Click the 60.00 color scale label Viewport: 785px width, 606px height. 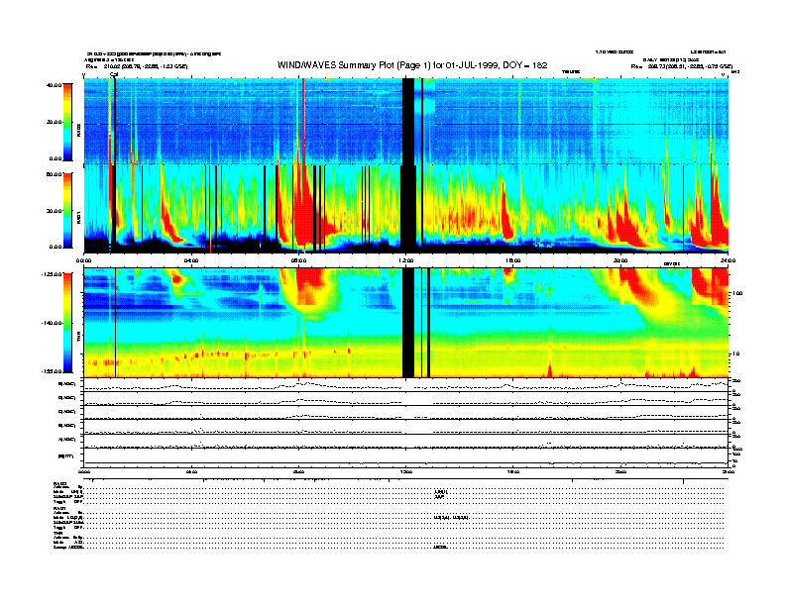54,174
